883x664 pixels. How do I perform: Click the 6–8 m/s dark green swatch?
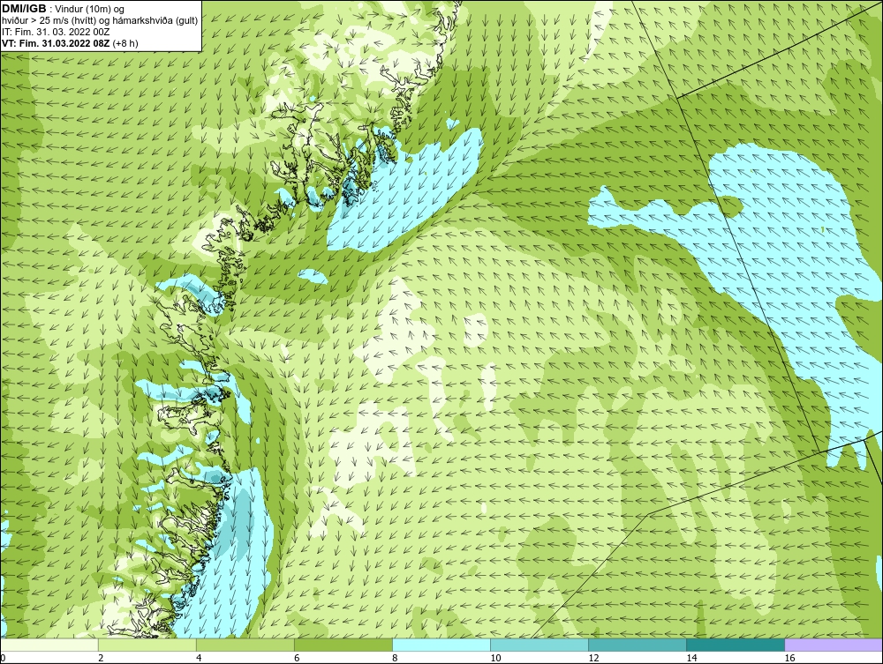(343, 645)
